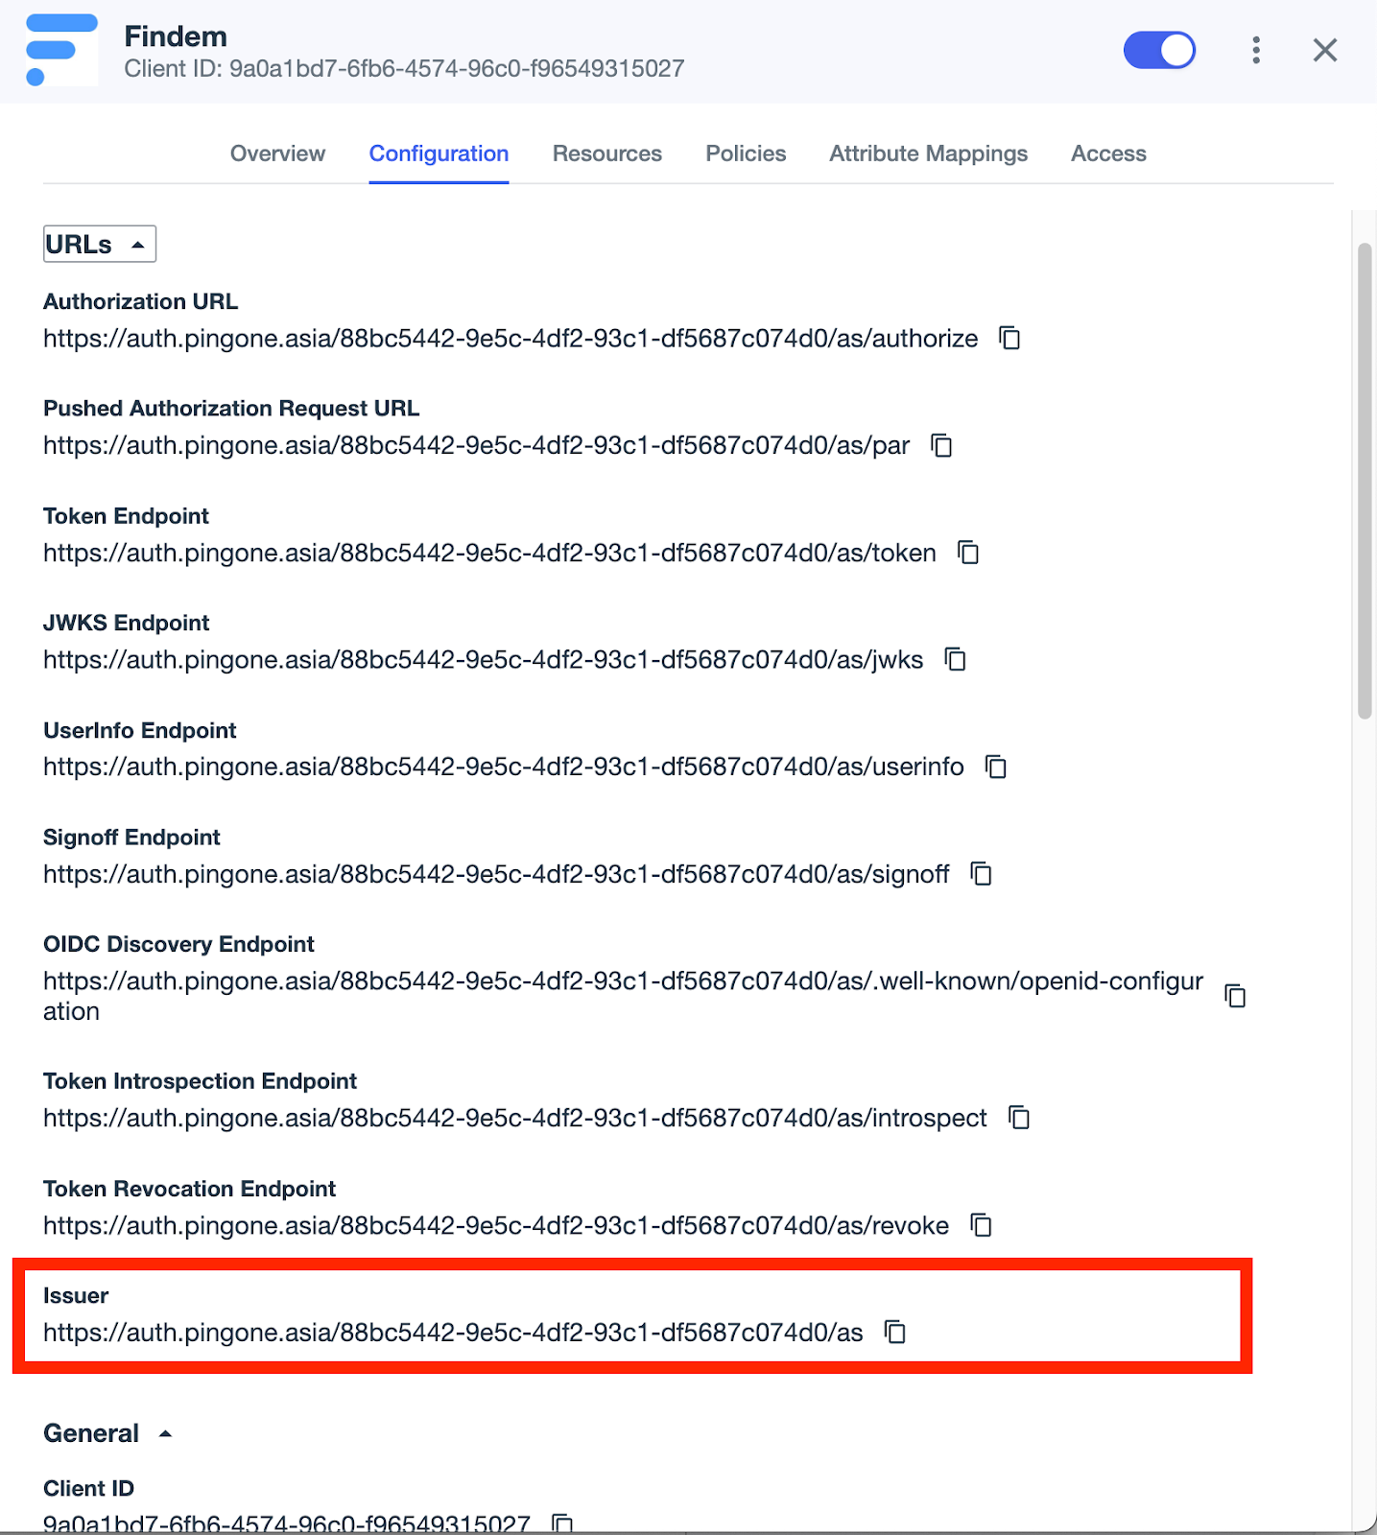Screen dimensions: 1377x1535
Task: Click the Findem application logo
Action: click(61, 50)
